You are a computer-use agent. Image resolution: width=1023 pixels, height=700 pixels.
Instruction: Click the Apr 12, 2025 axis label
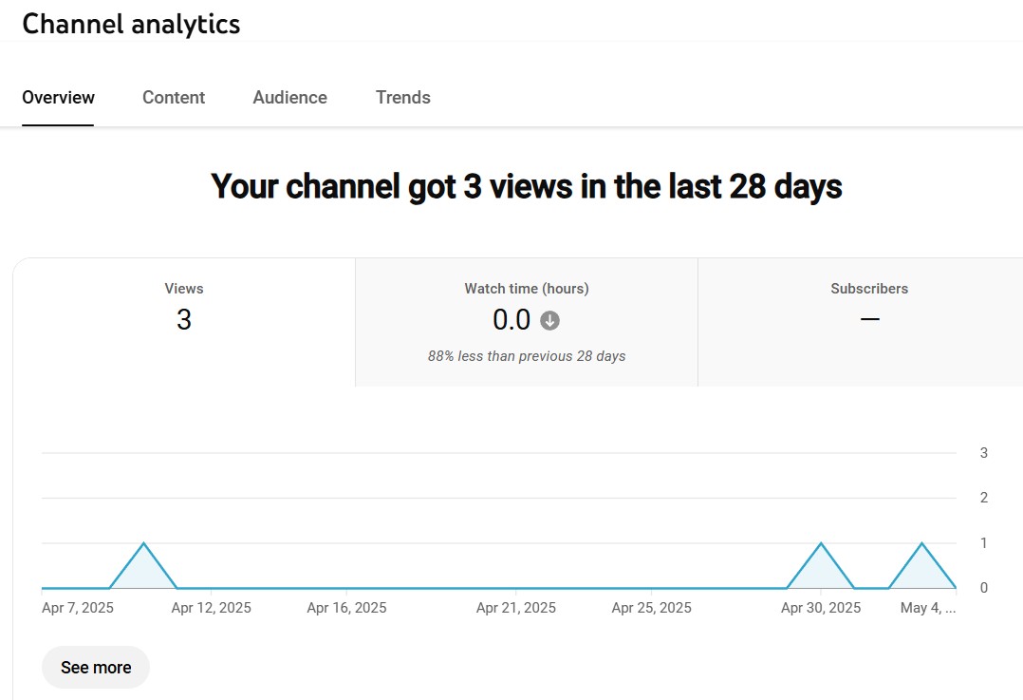coord(211,608)
